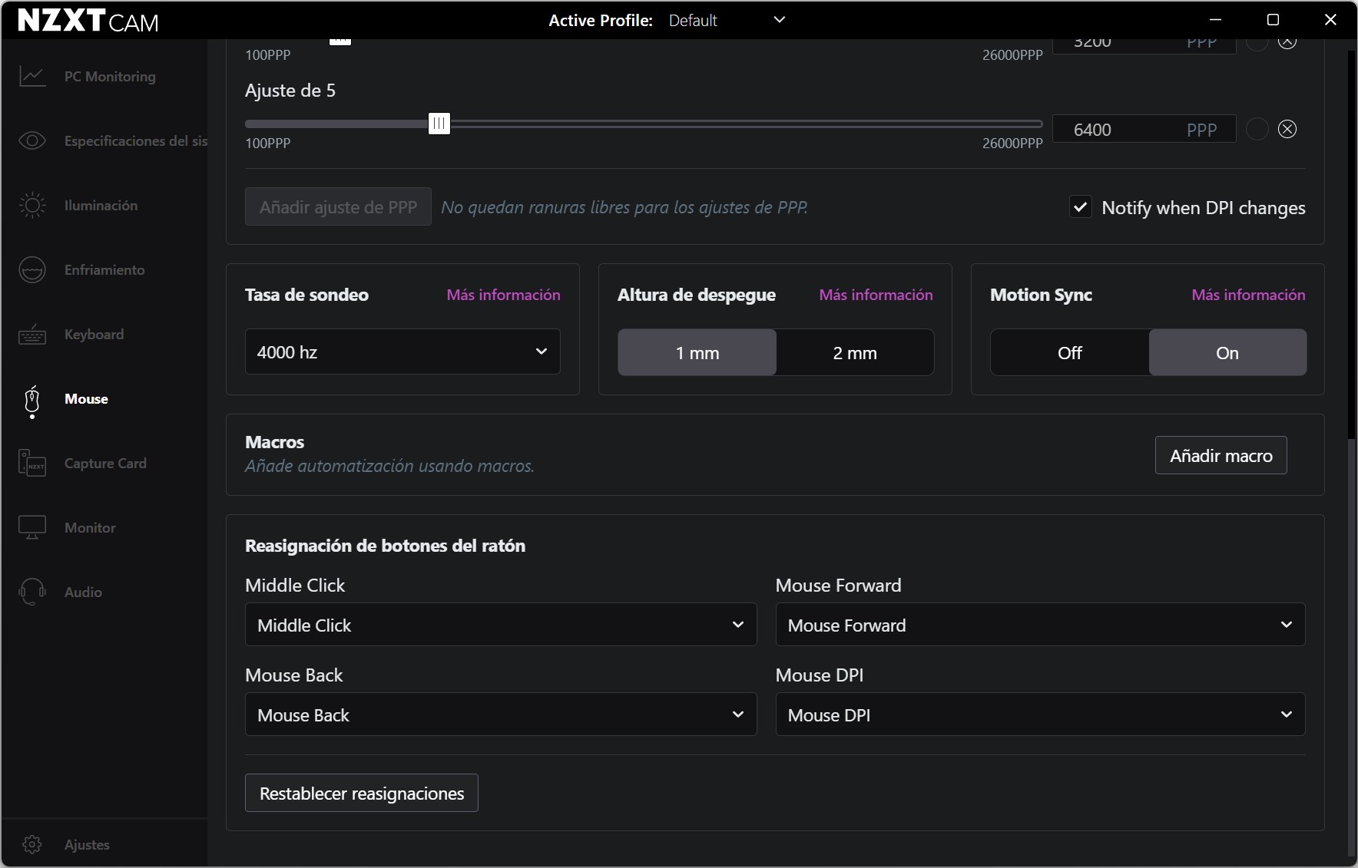The width and height of the screenshot is (1358, 868).
Task: Select the Enfriamiento cooling icon
Action: point(32,270)
